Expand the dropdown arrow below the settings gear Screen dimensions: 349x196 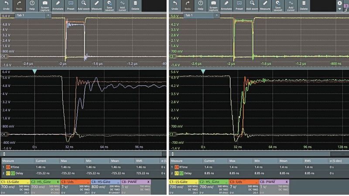click(x=339, y=9)
